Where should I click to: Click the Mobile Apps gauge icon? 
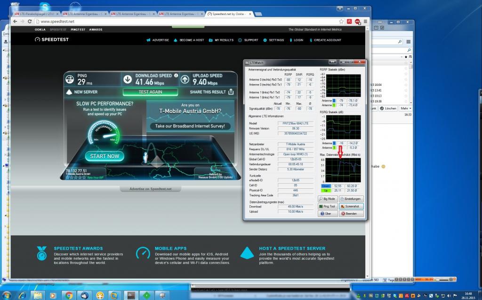(x=143, y=253)
